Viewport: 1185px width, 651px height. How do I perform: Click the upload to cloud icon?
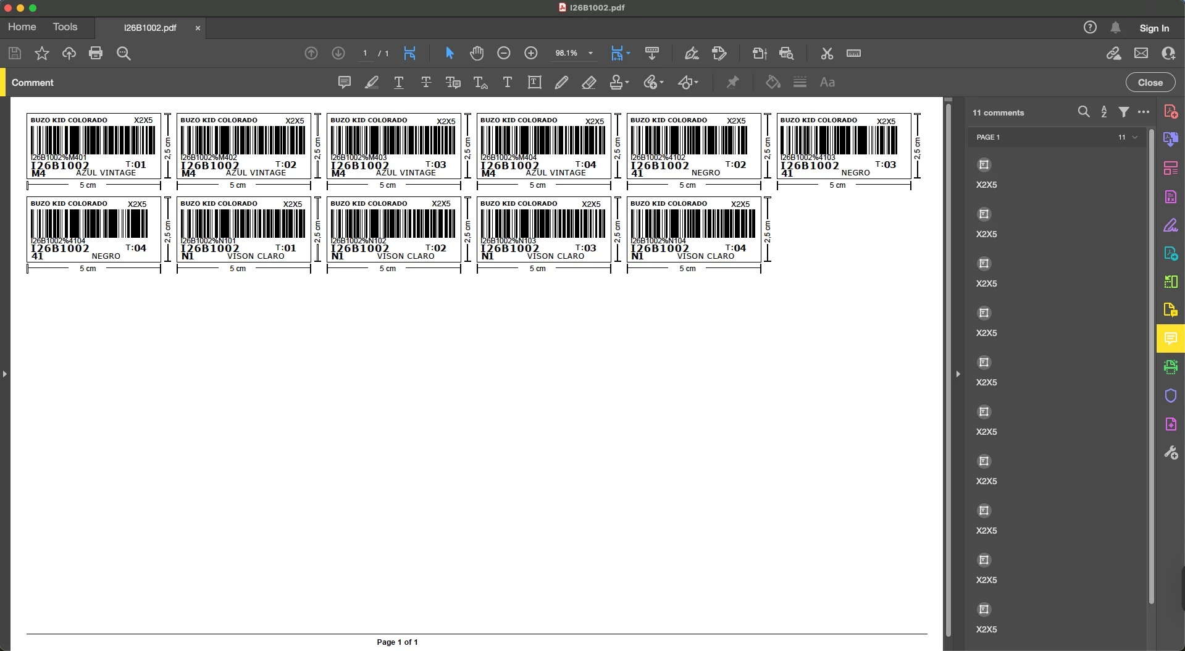[x=69, y=53]
